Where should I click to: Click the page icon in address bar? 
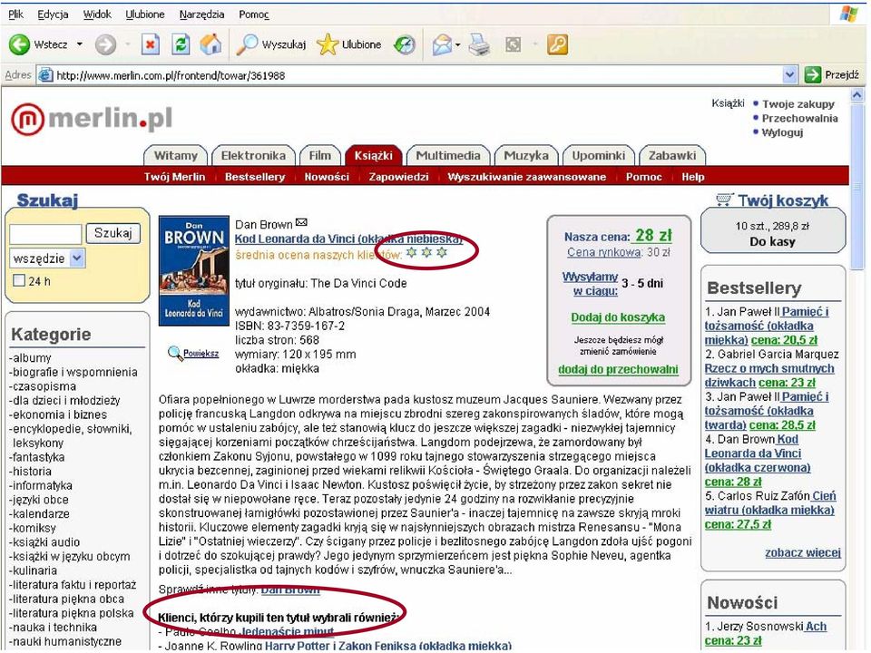pyautogui.click(x=45, y=75)
